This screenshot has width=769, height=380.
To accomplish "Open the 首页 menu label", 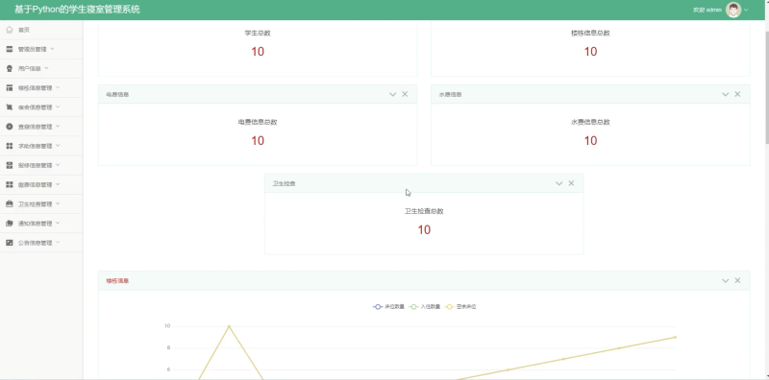I will pos(23,30).
